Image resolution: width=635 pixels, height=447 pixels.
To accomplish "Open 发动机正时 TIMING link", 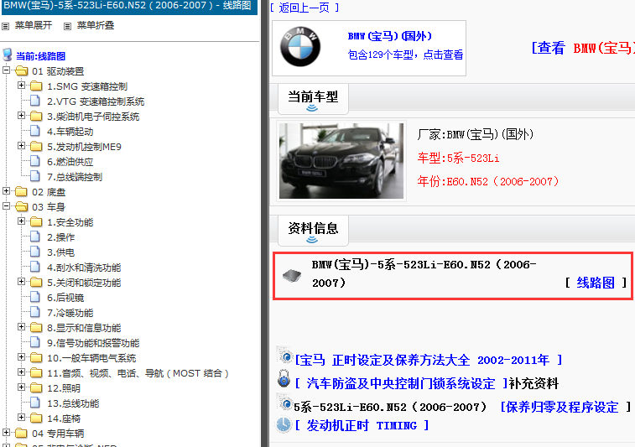I will point(362,425).
